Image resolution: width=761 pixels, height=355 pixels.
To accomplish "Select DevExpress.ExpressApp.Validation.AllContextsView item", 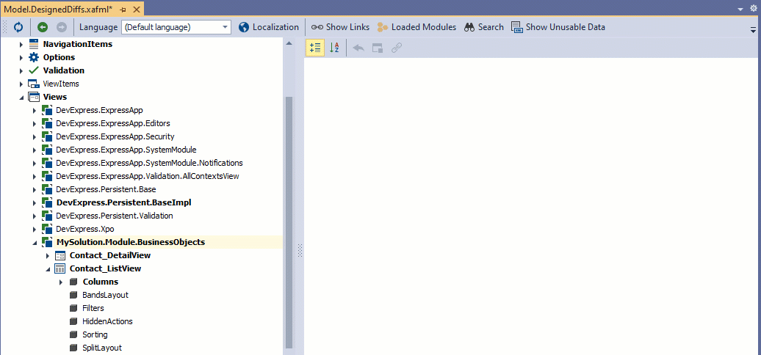I will [148, 176].
